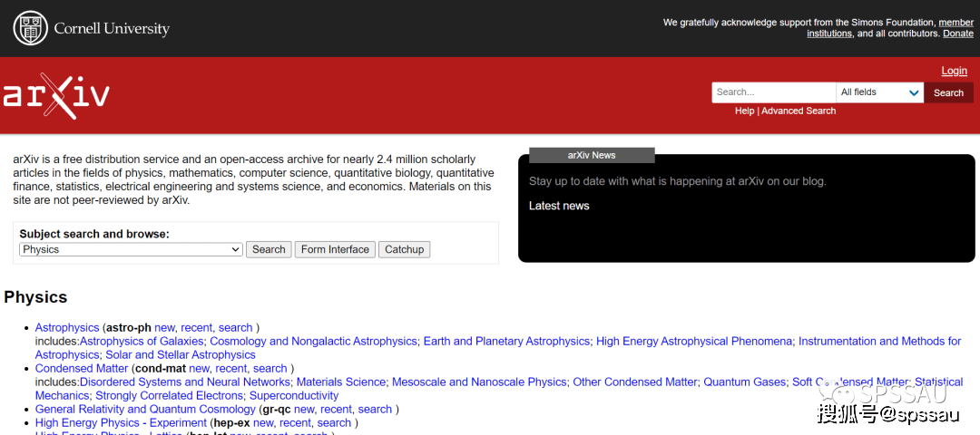
Task: Open the All fields dropdown
Action: (880, 92)
